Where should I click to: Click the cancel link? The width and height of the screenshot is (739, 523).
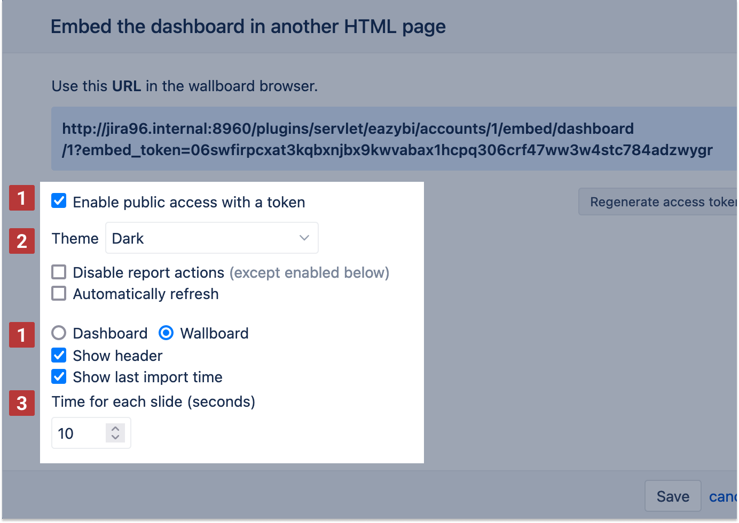click(723, 496)
